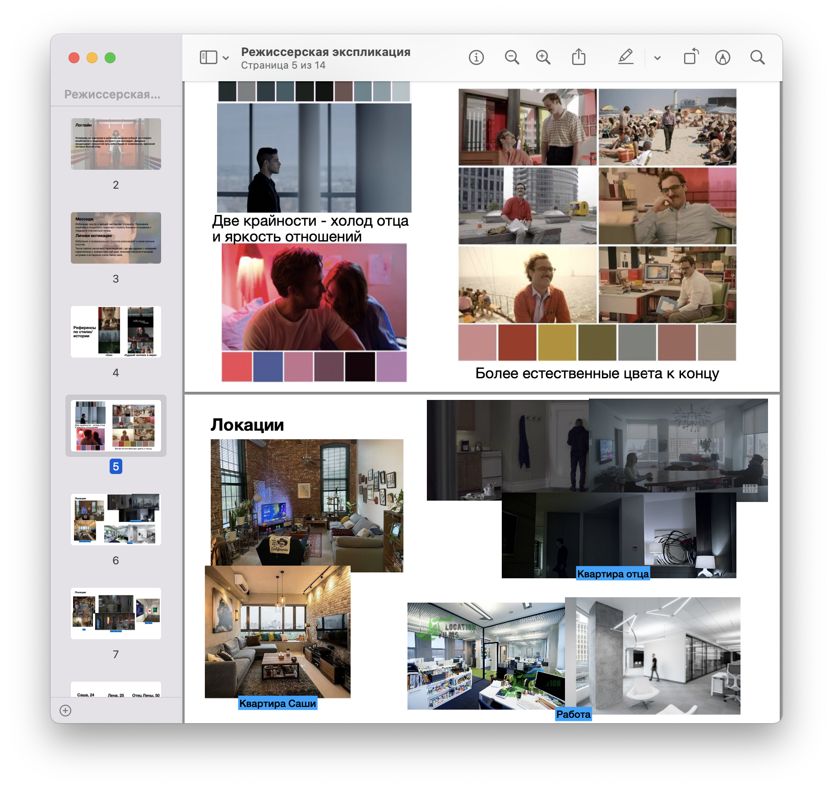The height and width of the screenshot is (790, 833).
Task: Select page 3 thumbnail Месседж
Action: (x=116, y=238)
